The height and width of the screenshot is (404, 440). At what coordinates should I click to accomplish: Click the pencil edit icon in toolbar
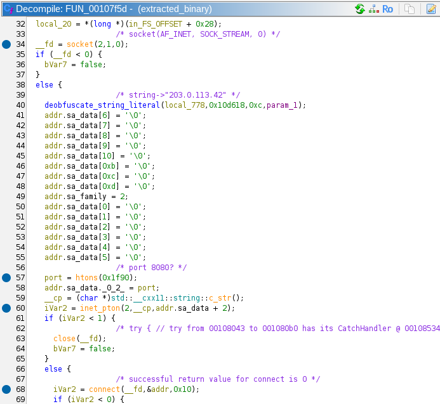(431, 9)
